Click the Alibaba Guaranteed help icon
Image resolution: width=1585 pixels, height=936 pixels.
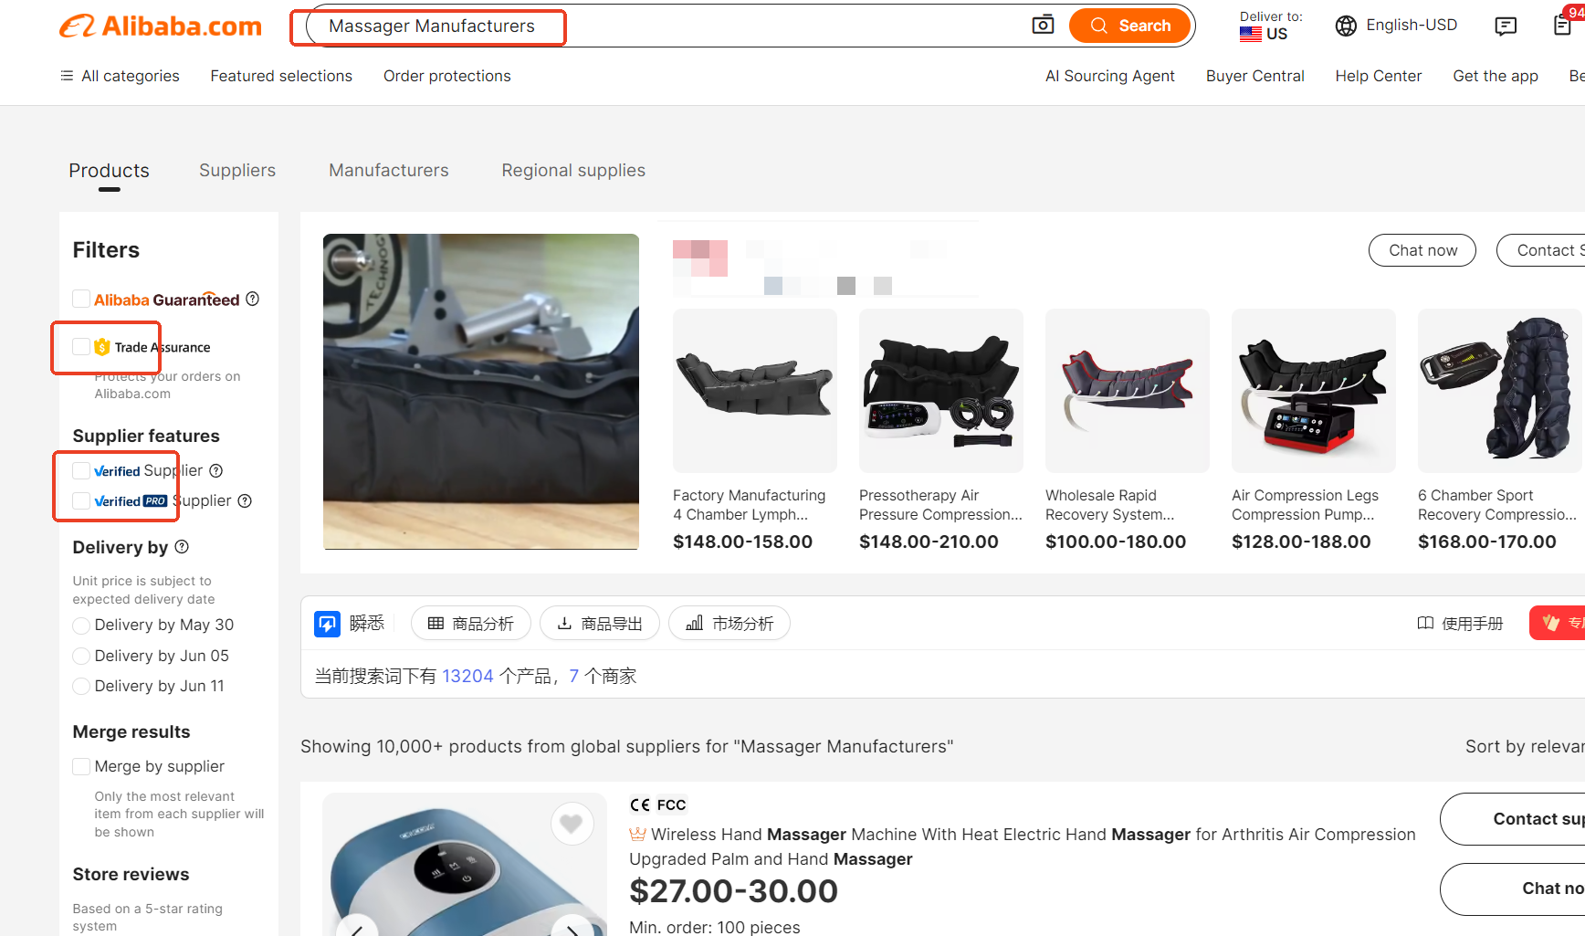point(253,299)
